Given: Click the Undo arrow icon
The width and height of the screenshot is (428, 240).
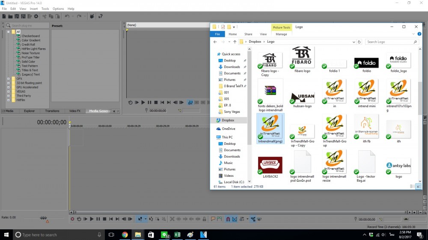Looking at the screenshot, I should (67, 16).
